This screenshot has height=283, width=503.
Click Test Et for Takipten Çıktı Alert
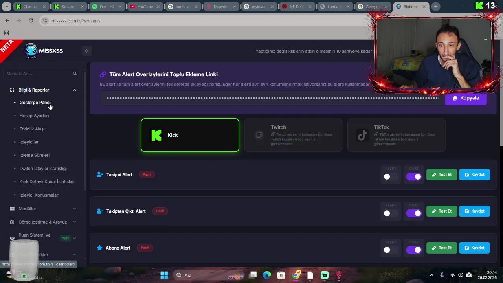pyautogui.click(x=442, y=211)
